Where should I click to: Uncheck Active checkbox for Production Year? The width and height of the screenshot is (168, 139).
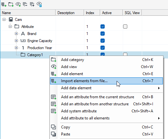(x=102, y=48)
